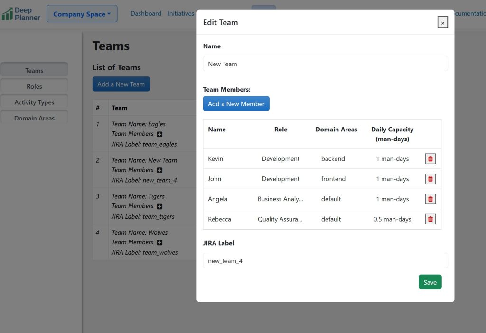The width and height of the screenshot is (486, 333).
Task: Open the Dashboard nav link
Action: (146, 14)
